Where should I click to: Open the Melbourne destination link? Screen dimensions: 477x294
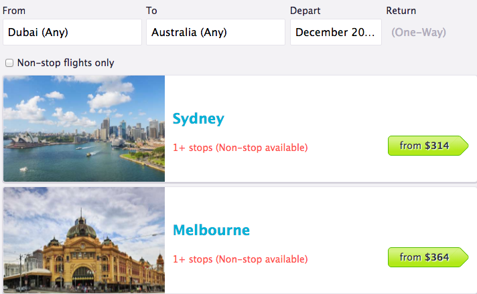pos(211,230)
